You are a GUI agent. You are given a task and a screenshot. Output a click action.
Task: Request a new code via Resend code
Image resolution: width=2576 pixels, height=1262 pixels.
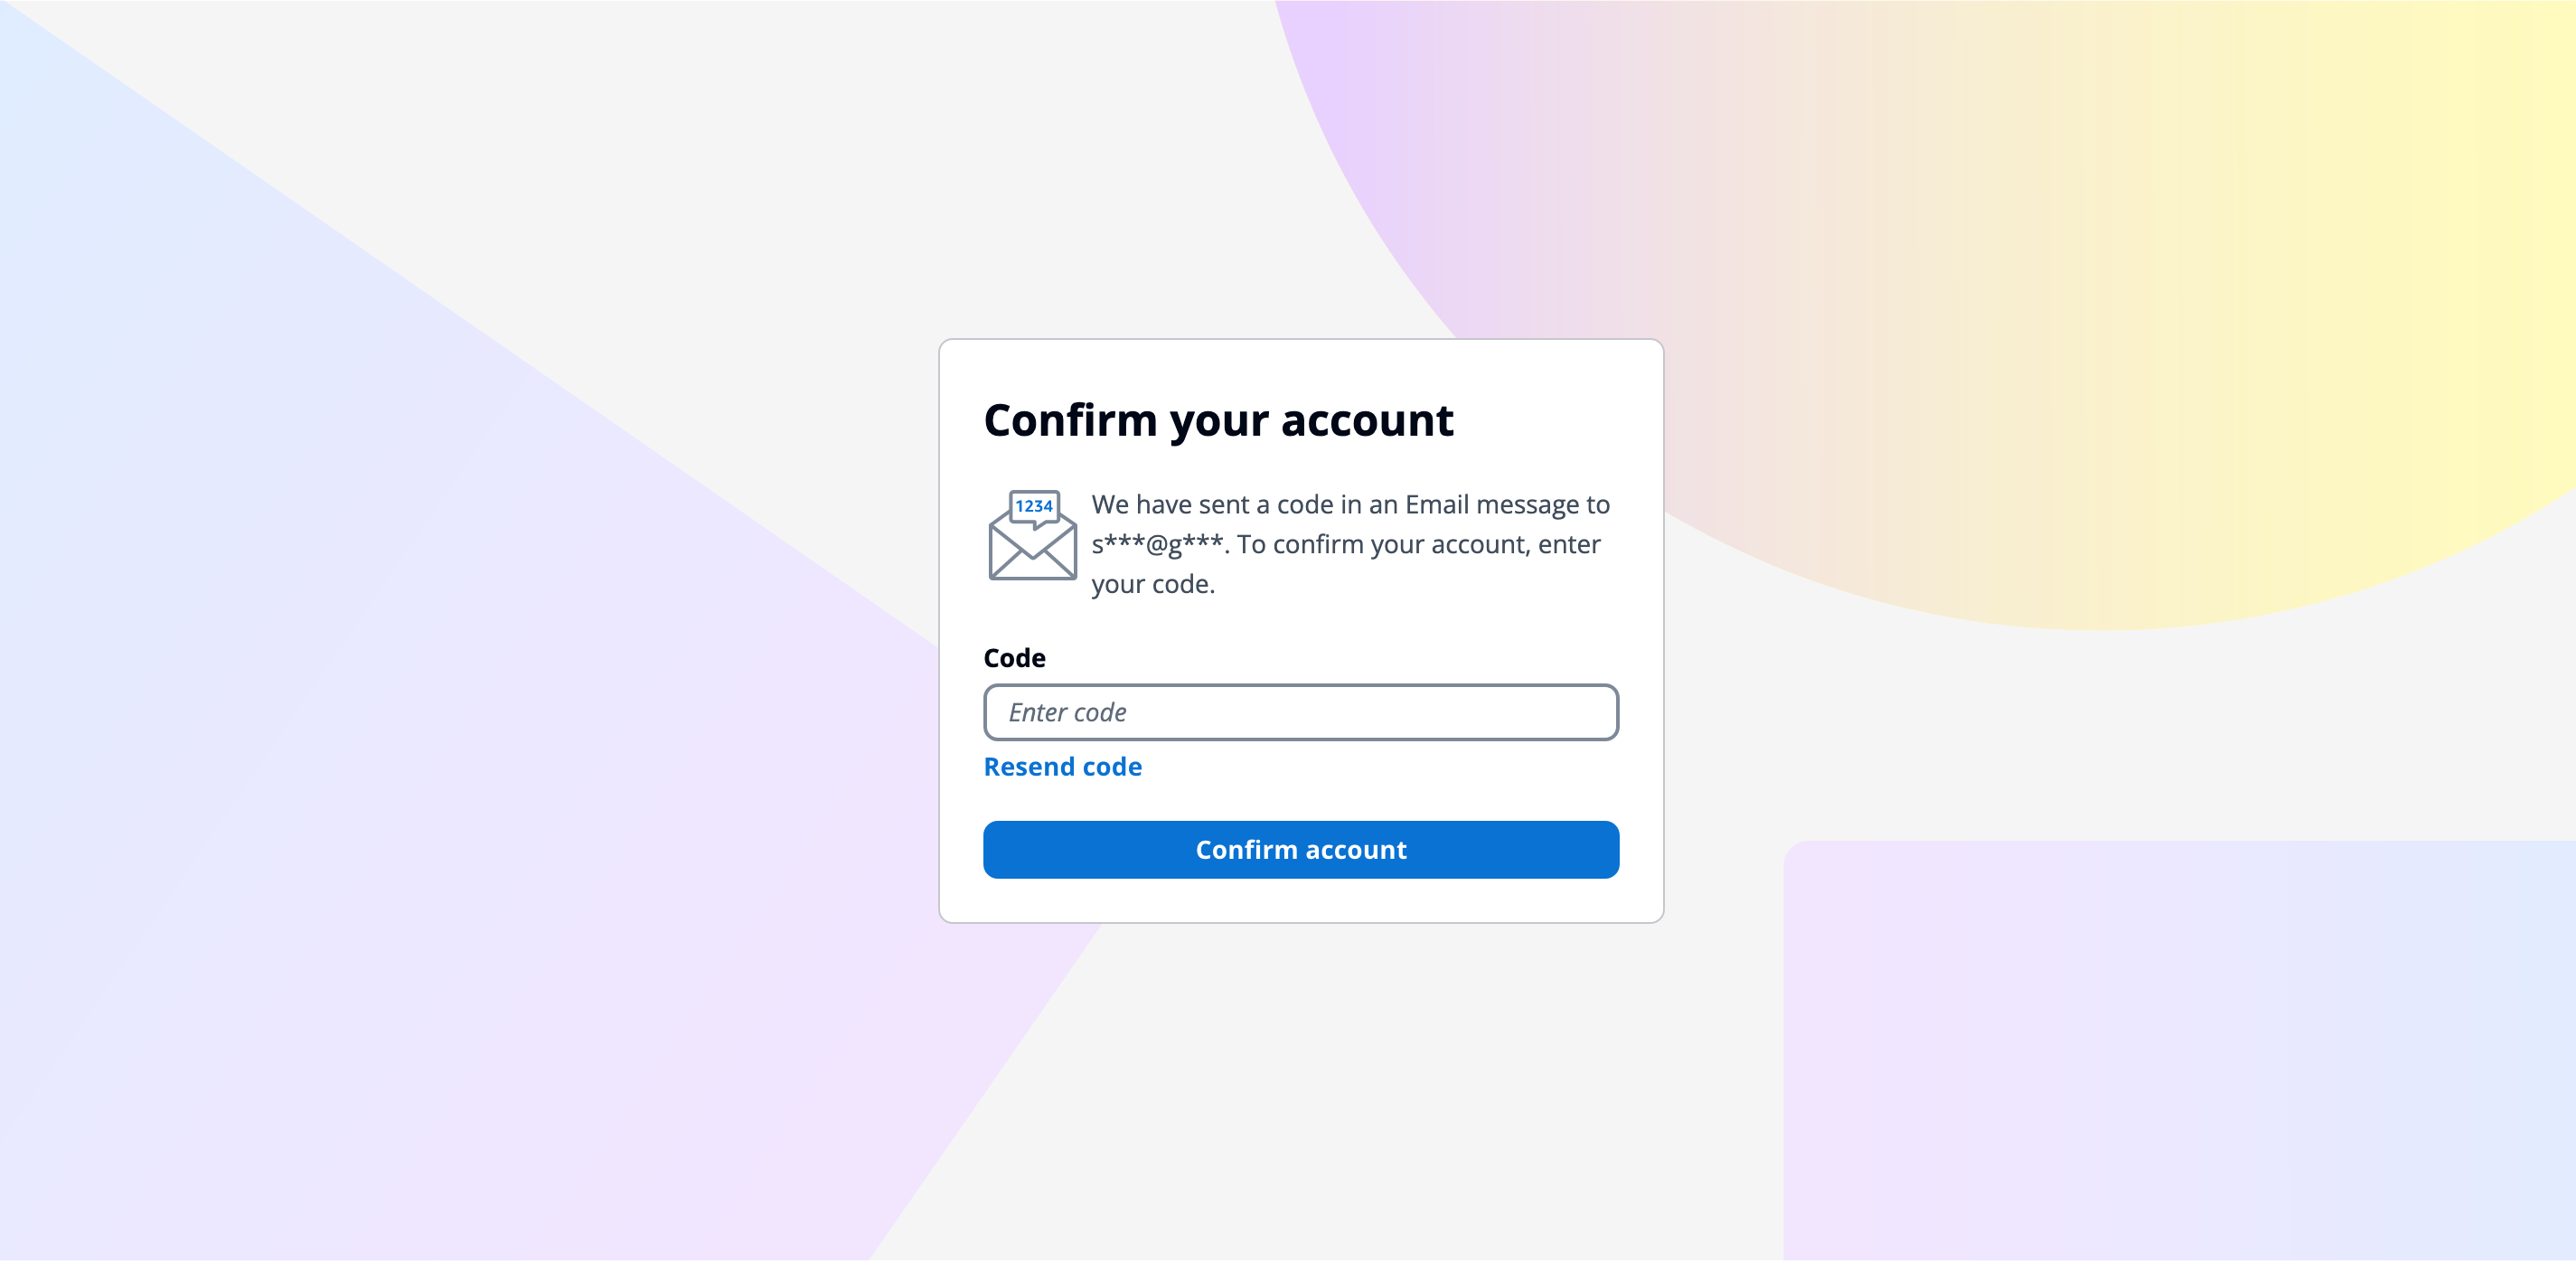click(1062, 767)
